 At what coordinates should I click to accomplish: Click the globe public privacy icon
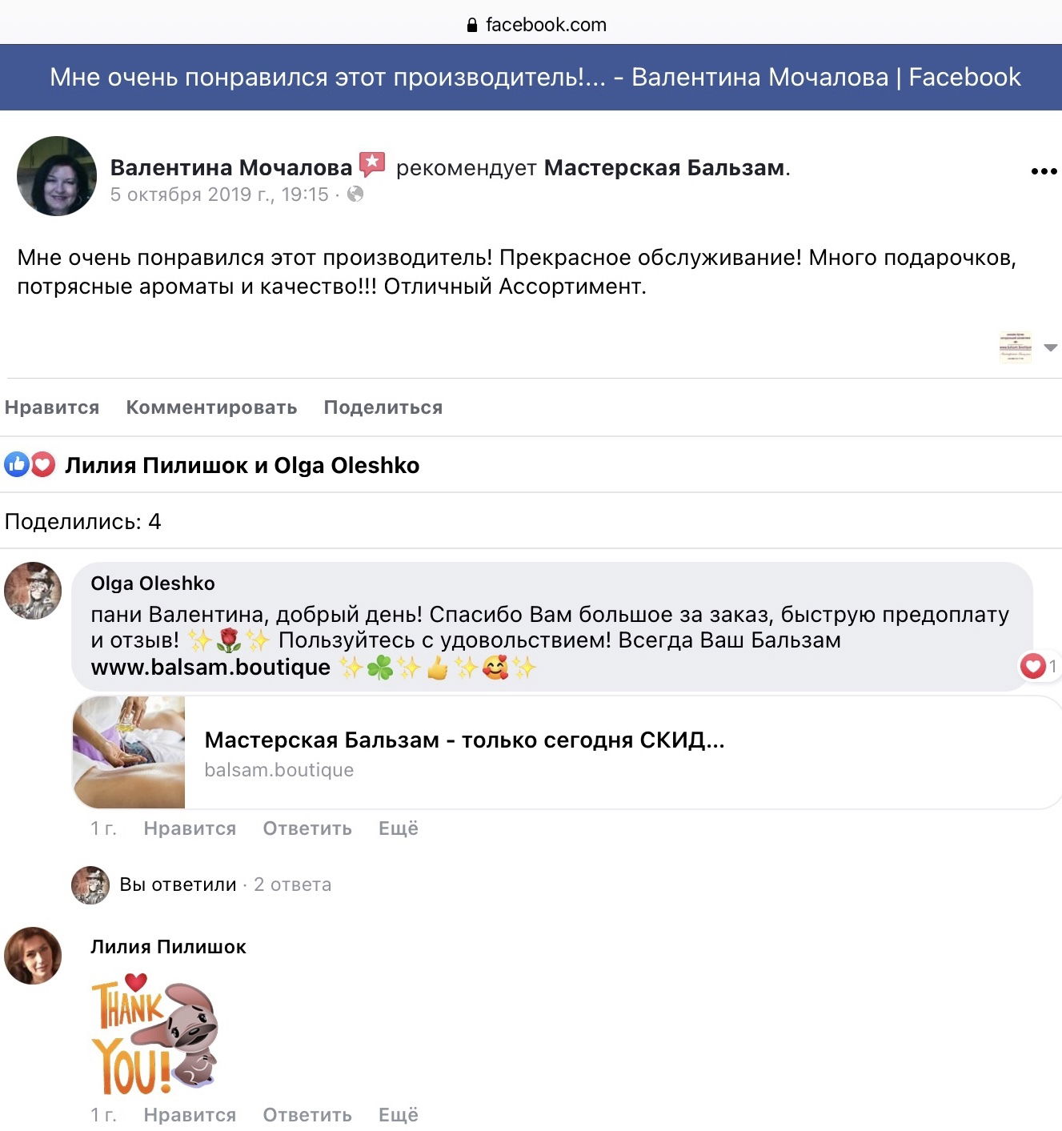coord(355,195)
